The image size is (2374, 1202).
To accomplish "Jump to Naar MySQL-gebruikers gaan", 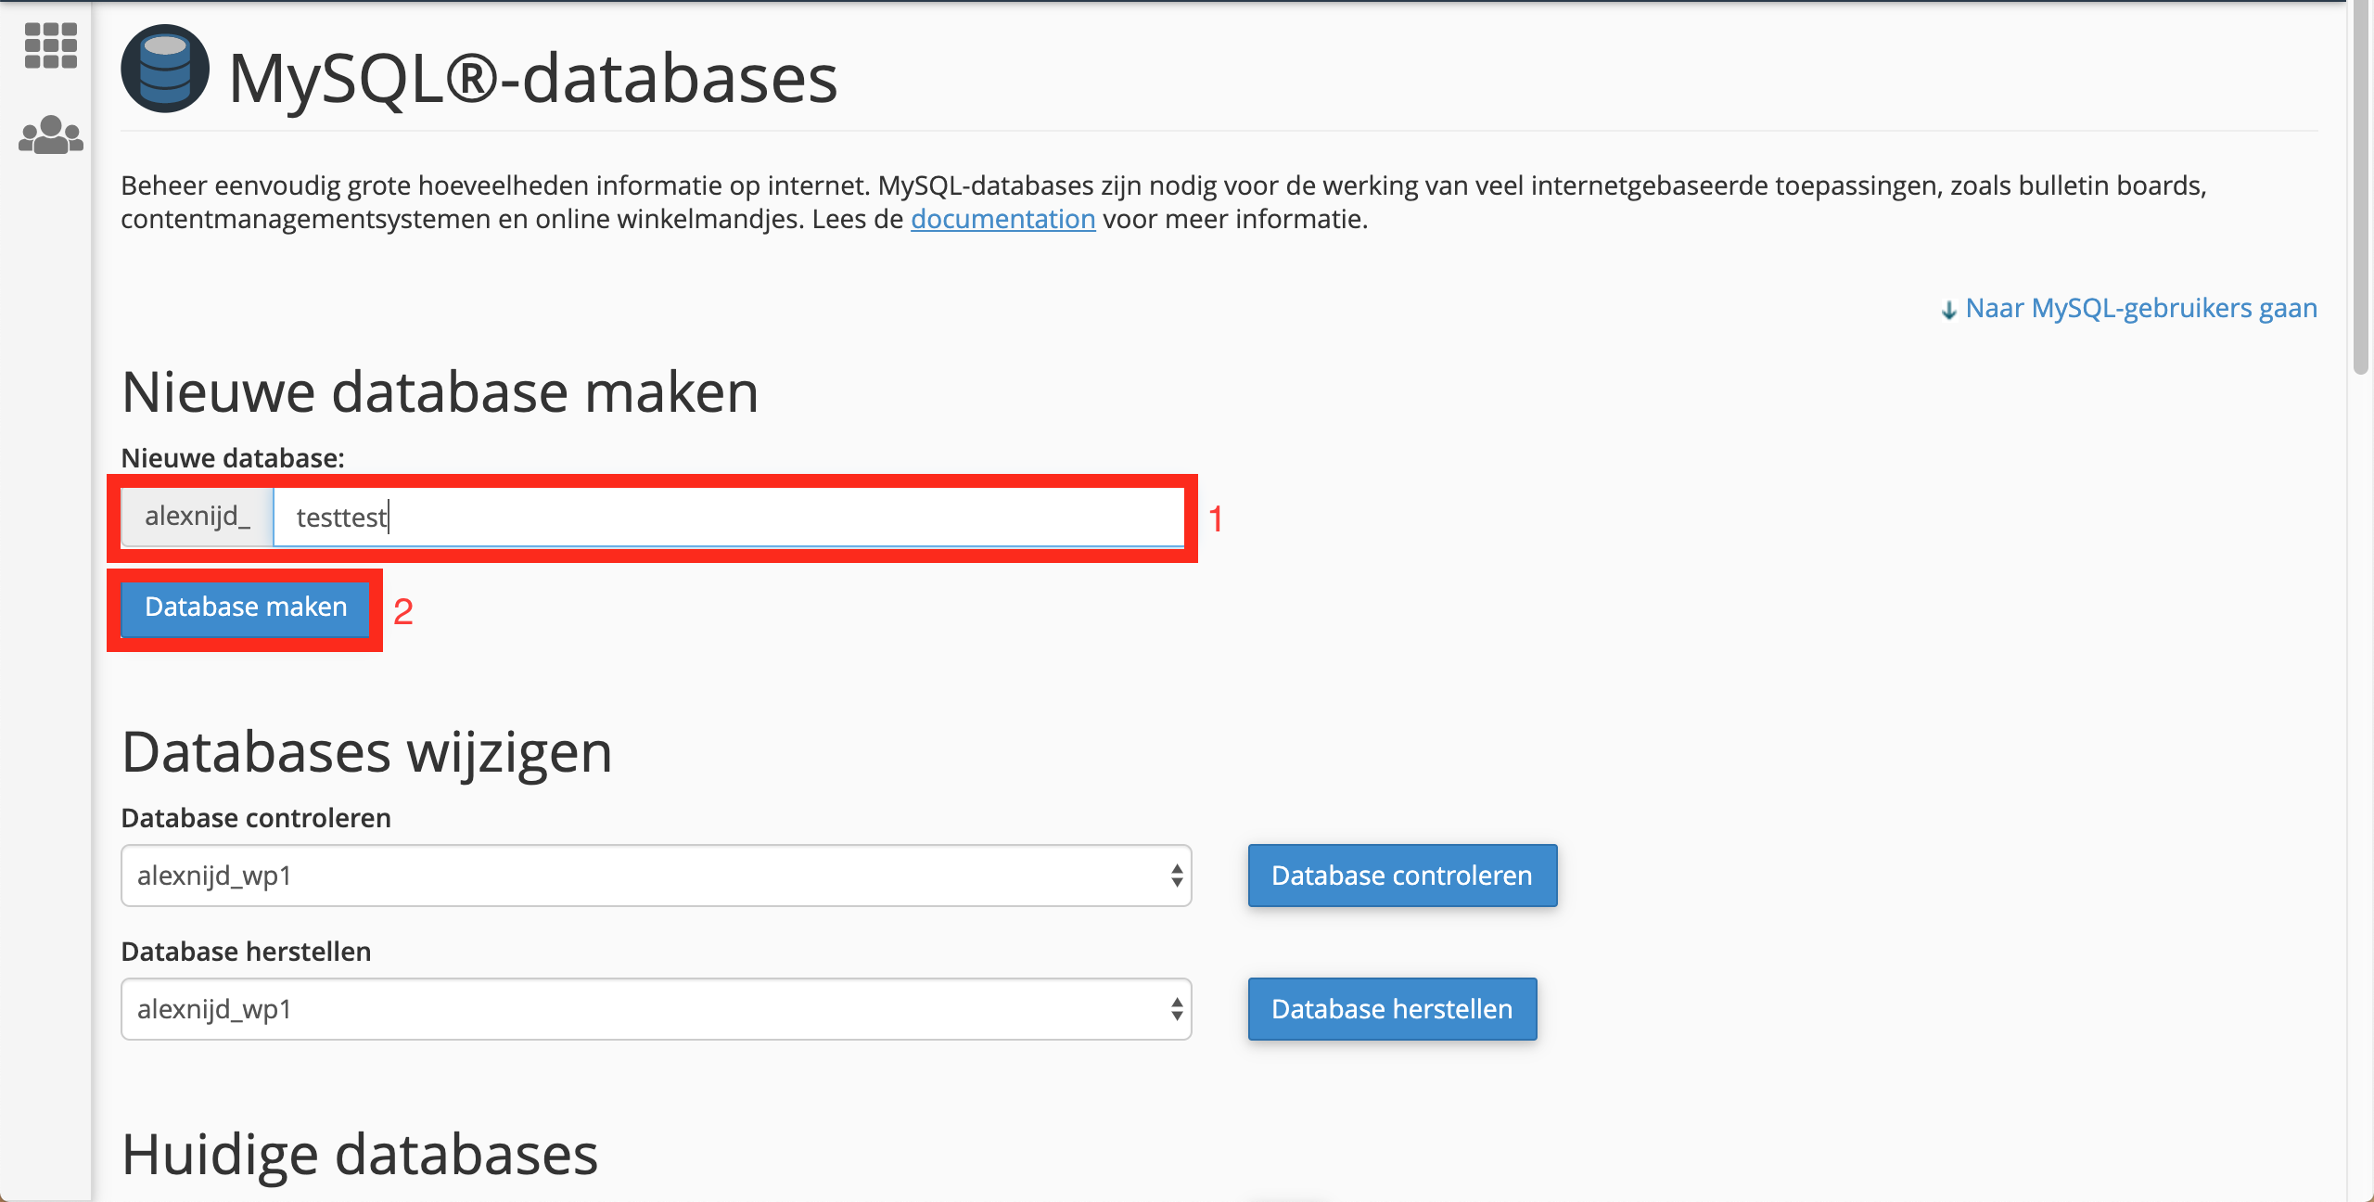I will (x=2140, y=308).
